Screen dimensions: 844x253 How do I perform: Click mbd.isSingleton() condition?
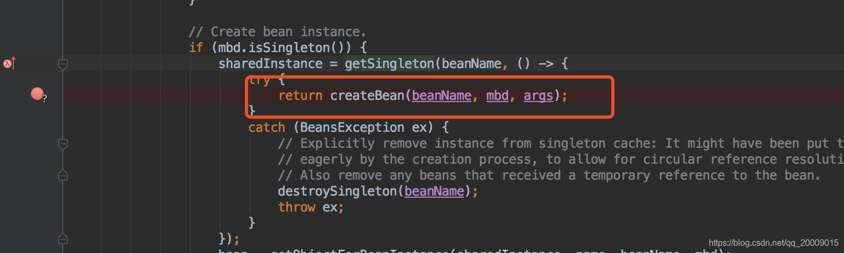coord(285,48)
